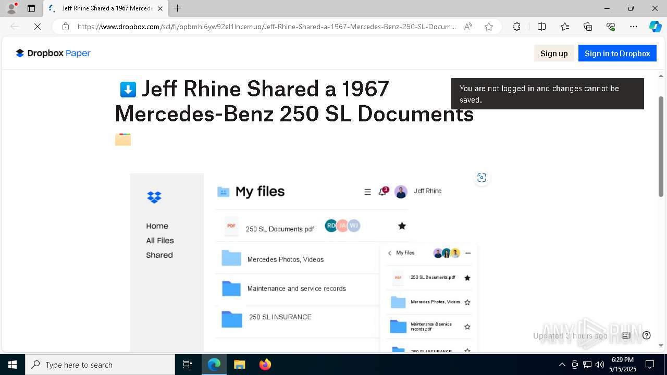Open the Sign up button
Image resolution: width=667 pixels, height=375 pixels.
point(554,53)
